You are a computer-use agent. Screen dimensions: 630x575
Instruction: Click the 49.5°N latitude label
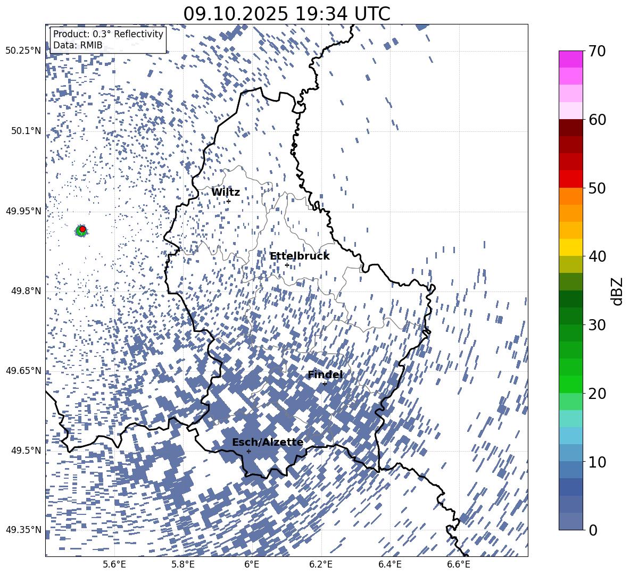tap(26, 451)
